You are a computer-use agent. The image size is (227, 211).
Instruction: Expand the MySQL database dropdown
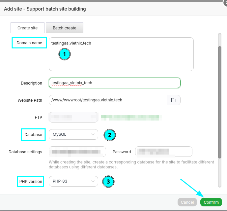pos(73,134)
